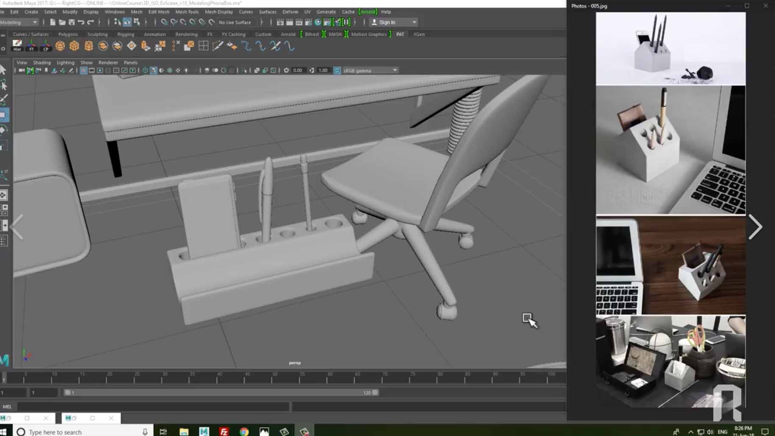The width and height of the screenshot is (775, 436).
Task: Toggle select by component type mode
Action: (x=137, y=22)
